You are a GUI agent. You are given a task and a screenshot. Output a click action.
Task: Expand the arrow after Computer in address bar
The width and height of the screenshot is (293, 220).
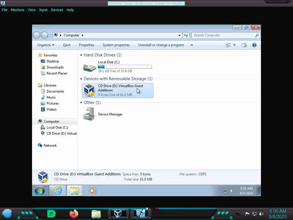83,35
